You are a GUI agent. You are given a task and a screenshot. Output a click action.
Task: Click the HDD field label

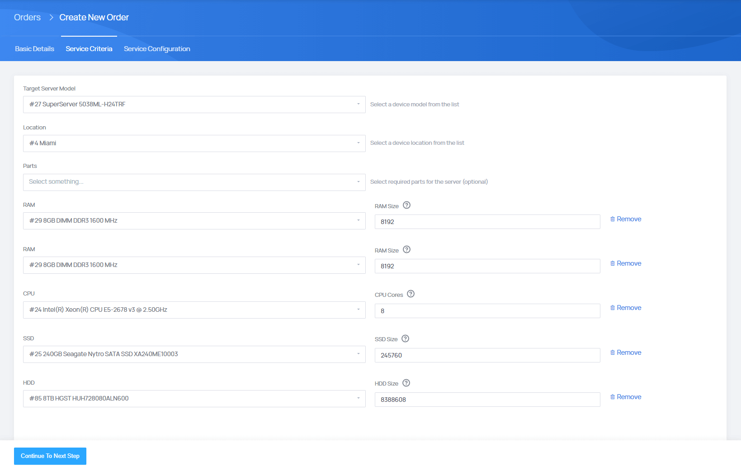pos(29,383)
